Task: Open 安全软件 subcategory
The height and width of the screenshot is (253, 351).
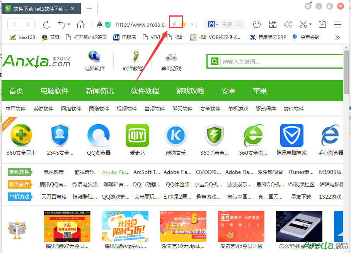Action: 210,109
